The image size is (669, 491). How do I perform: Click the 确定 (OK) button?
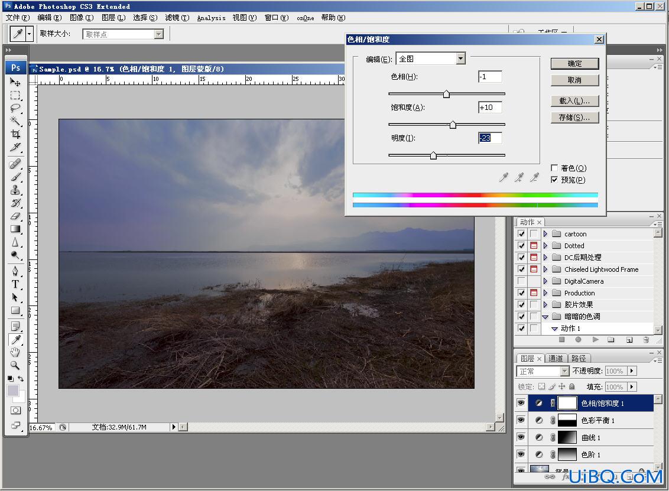tap(574, 64)
